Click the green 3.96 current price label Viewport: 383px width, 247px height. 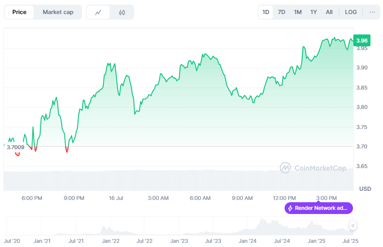click(x=362, y=41)
